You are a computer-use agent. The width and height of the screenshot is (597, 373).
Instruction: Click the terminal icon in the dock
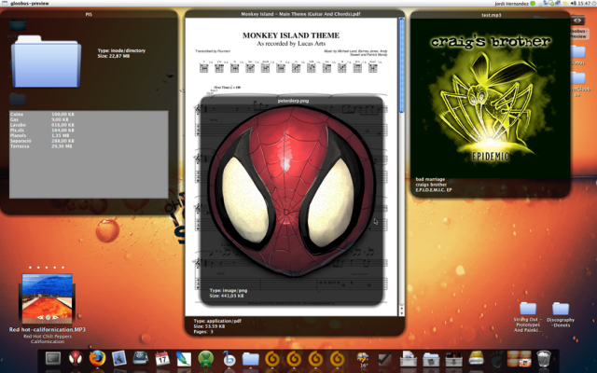click(53, 358)
